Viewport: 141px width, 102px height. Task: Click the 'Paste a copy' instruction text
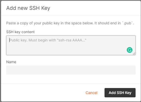coord(70,23)
